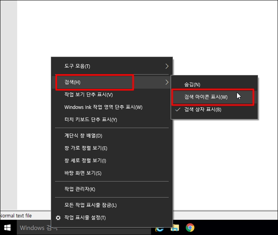Open the 도구 모음(T) menu entry
The width and height of the screenshot is (278, 235).
pos(112,66)
